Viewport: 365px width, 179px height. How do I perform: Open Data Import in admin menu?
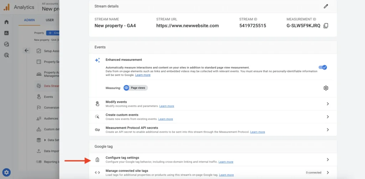click(x=52, y=151)
